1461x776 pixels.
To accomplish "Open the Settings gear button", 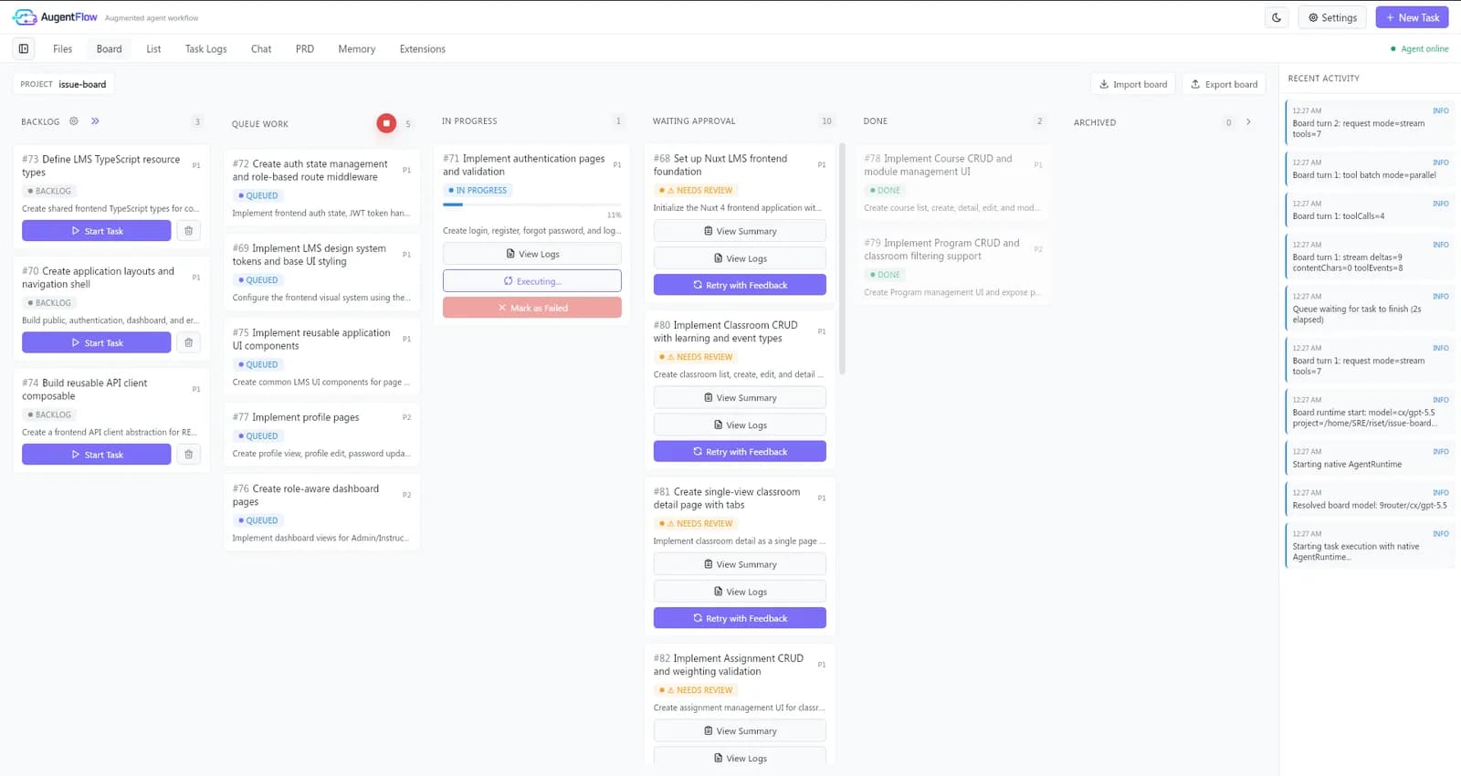I will click(1332, 17).
